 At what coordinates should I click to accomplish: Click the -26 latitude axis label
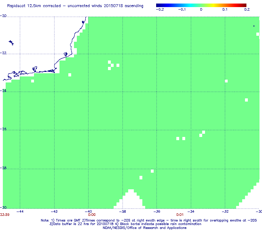click(3, 129)
